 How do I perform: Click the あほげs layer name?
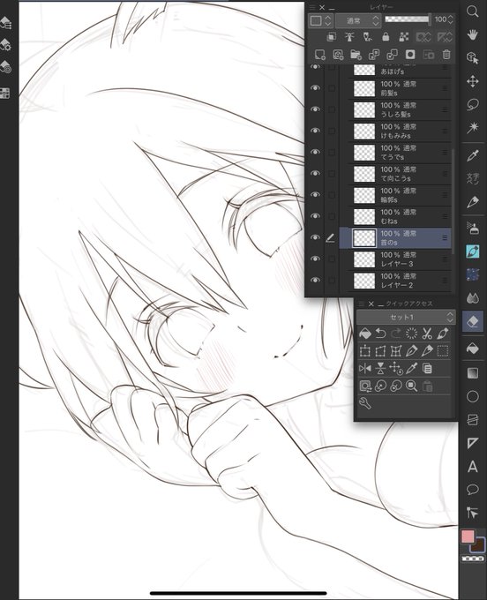point(392,71)
